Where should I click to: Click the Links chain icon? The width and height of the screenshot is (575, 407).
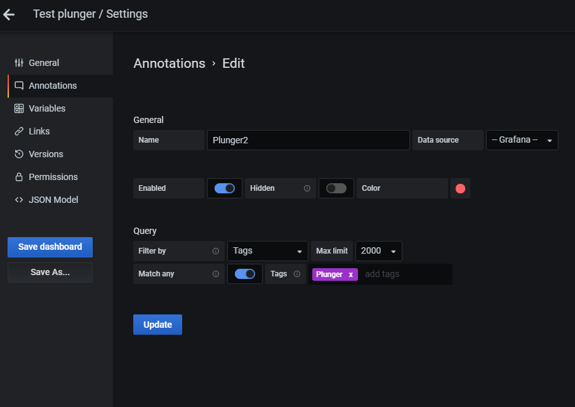pyautogui.click(x=19, y=131)
